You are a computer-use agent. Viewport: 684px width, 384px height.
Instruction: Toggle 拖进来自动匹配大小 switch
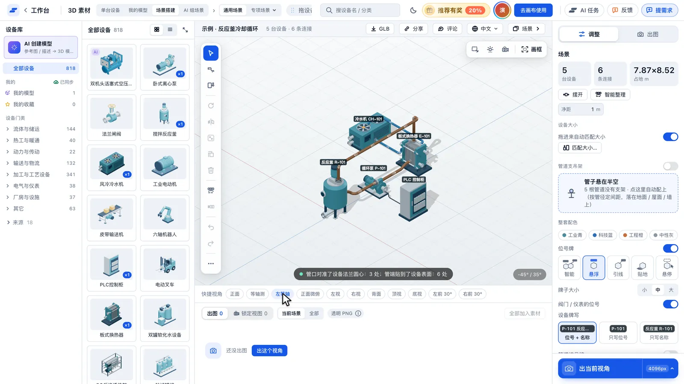click(x=670, y=137)
